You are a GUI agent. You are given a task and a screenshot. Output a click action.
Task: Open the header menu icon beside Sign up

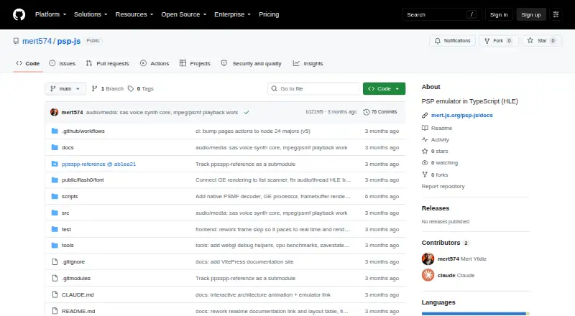point(556,14)
